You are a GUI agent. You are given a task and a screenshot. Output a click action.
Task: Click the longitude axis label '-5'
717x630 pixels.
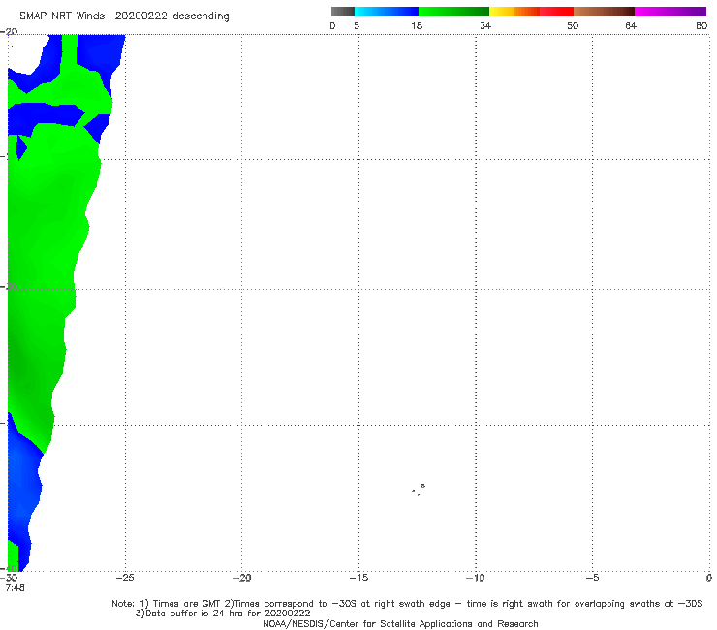pyautogui.click(x=592, y=578)
